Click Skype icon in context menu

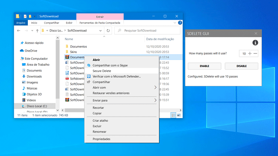click(x=89, y=65)
